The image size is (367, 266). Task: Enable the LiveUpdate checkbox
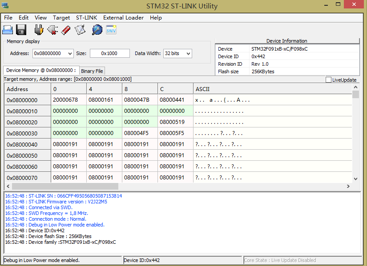(328, 80)
